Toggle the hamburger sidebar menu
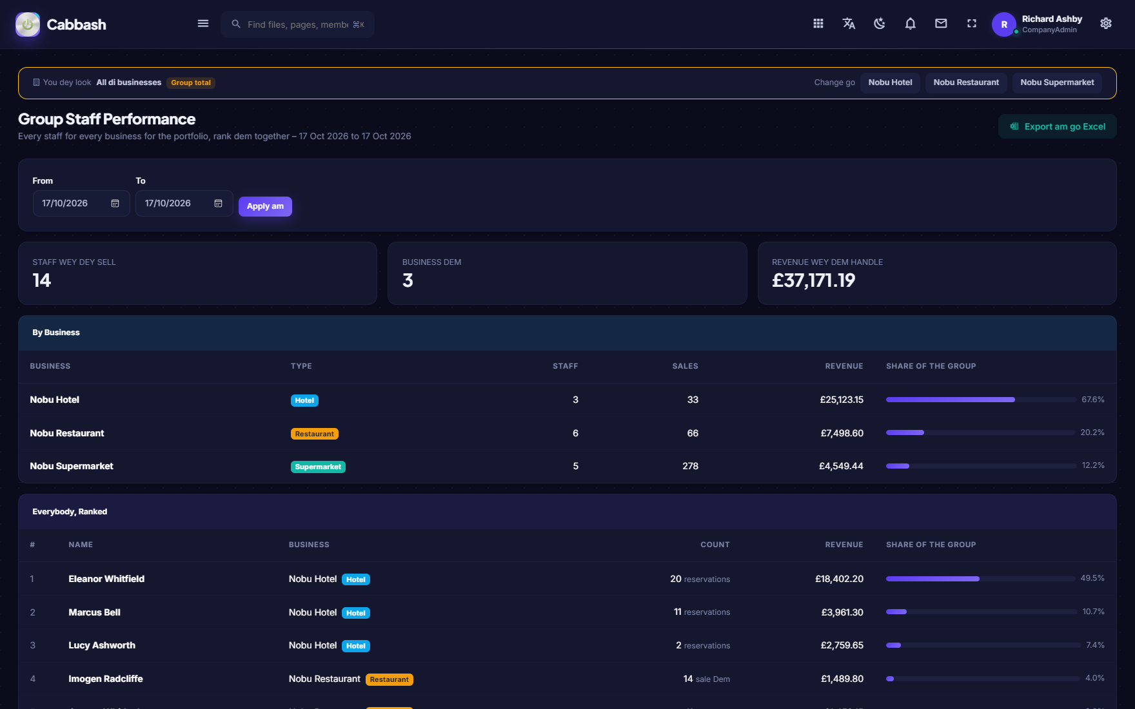 [203, 24]
